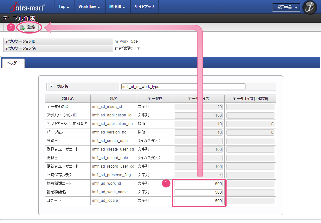Open the サイトマップ link
The height and width of the screenshot is (223, 321).
(144, 7)
